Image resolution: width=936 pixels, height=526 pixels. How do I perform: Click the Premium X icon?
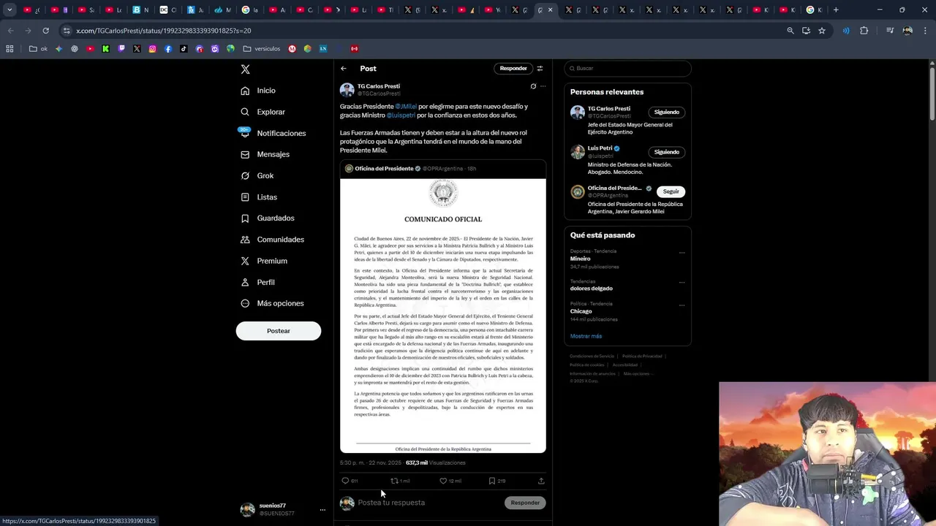pyautogui.click(x=245, y=261)
